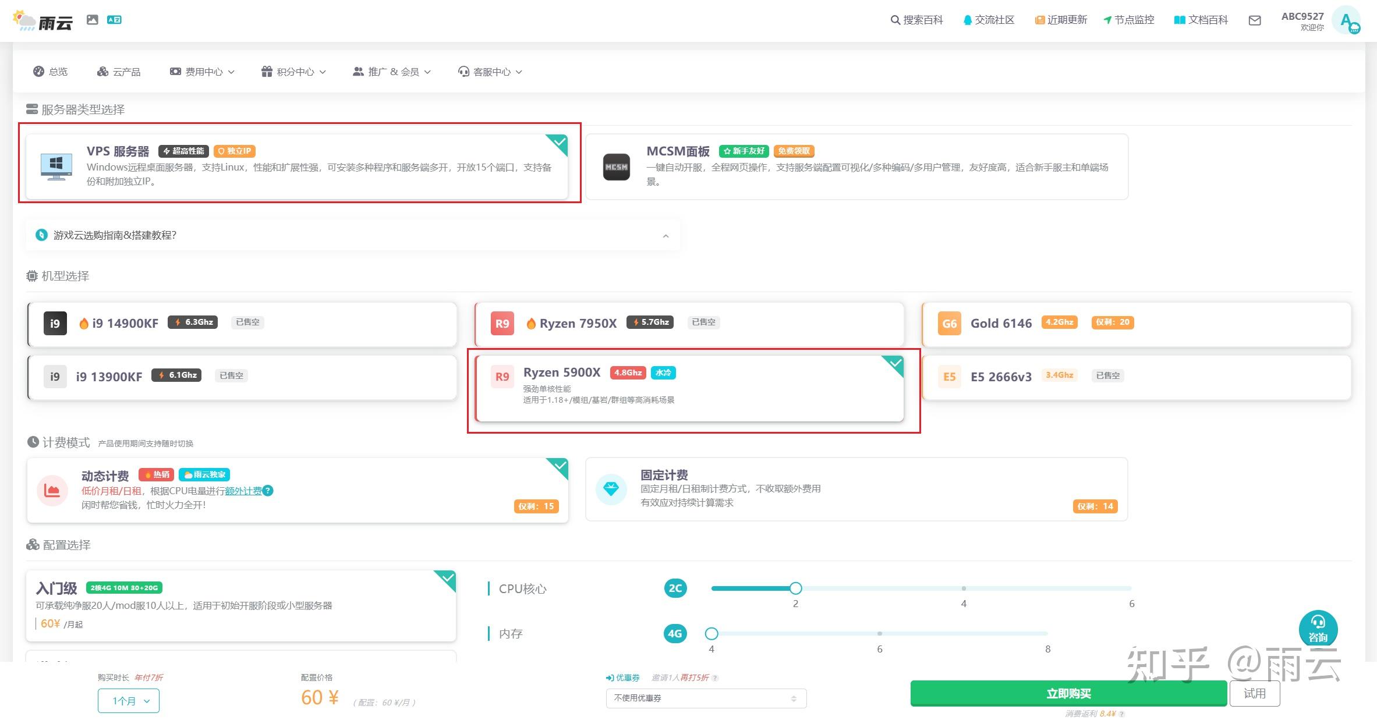Viewport: 1377px width, 720px height.
Task: Click the 试用 trial button
Action: point(1255,693)
